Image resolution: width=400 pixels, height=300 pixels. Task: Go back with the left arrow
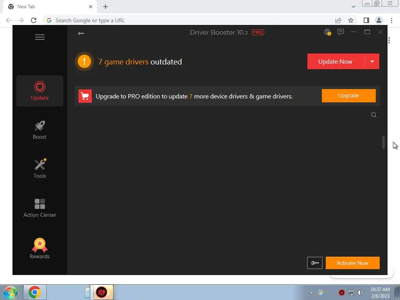(81, 34)
